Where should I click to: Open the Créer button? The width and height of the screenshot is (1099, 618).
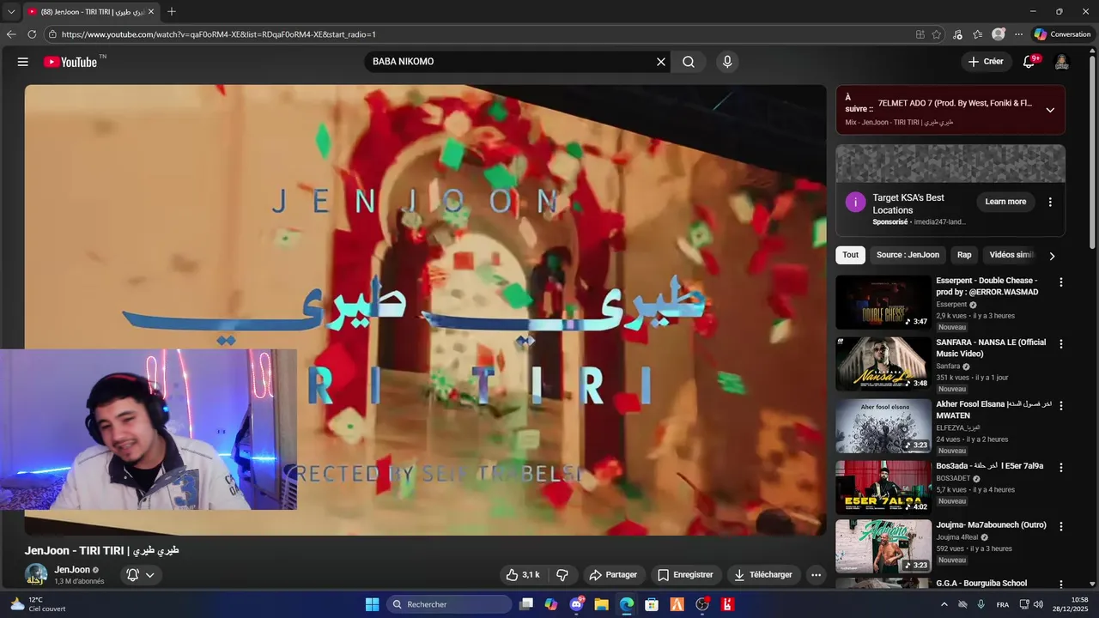[986, 62]
